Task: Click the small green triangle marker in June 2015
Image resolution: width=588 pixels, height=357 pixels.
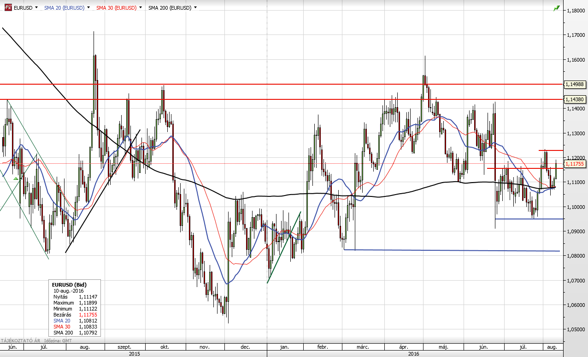Action: point(16,178)
